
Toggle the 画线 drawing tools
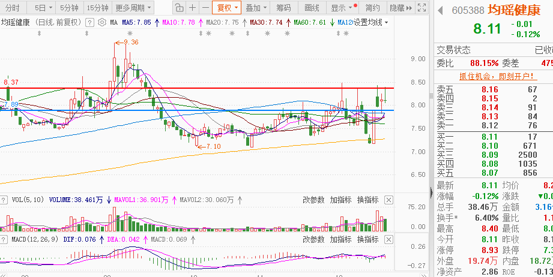click(312, 7)
